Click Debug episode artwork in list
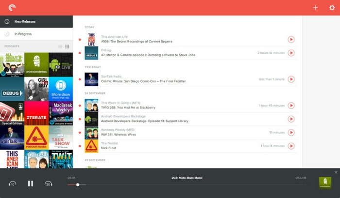Viewport: 340px width, 198px height. pos(91,53)
